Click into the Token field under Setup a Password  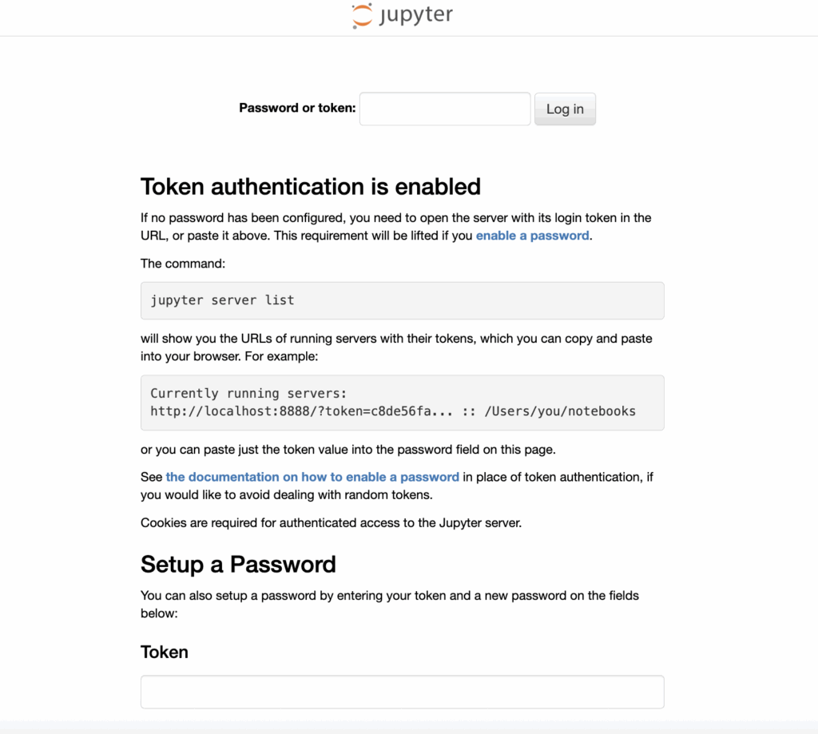click(402, 692)
